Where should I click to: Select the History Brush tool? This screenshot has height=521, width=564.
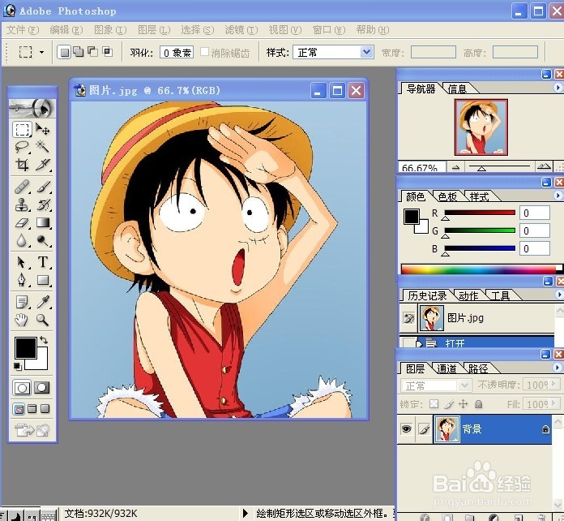click(x=42, y=205)
